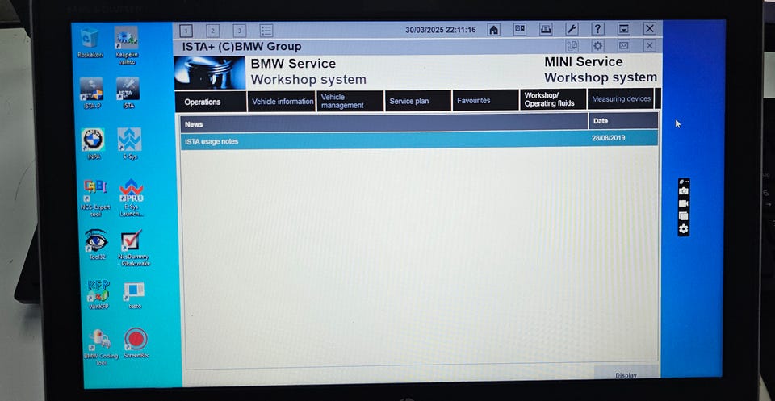Open the INPA desktop shortcut
Image resolution: width=775 pixels, height=401 pixels.
tap(92, 144)
